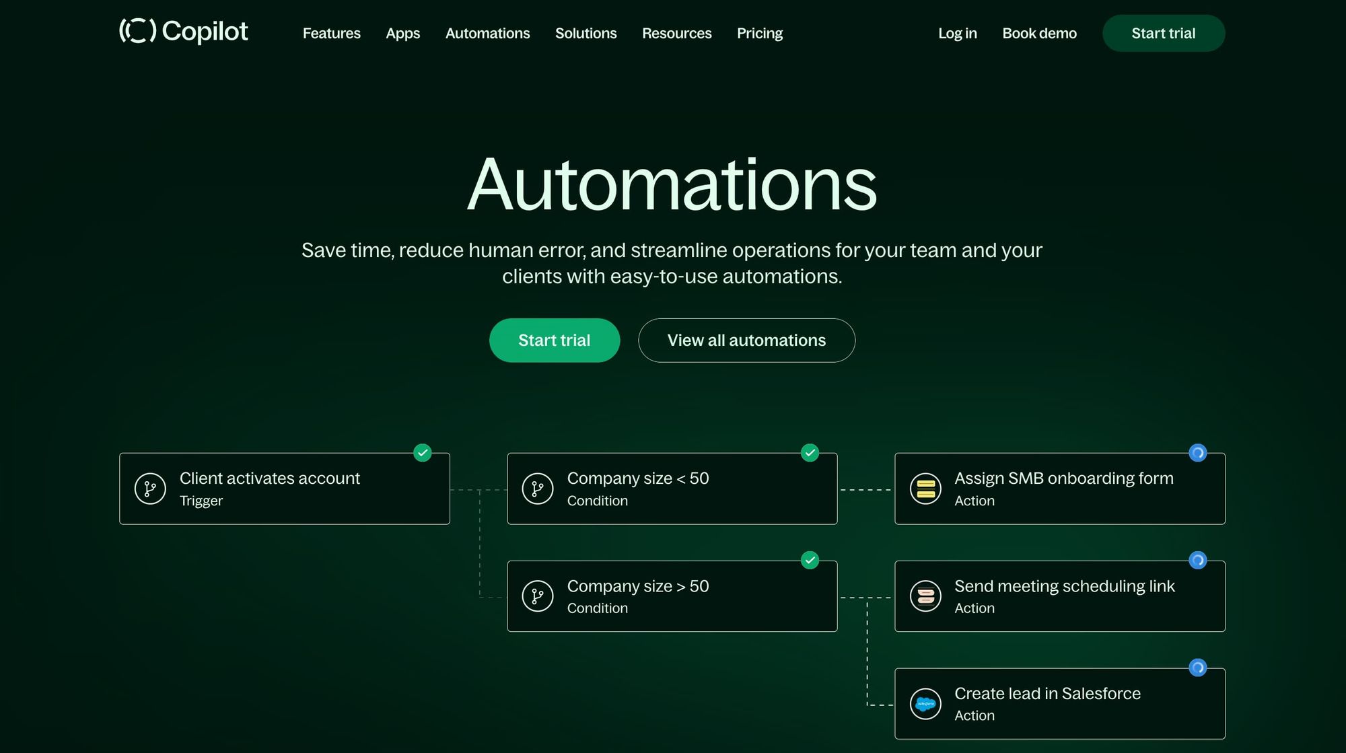Expand the Solutions navigation menu
The width and height of the screenshot is (1346, 753).
pos(586,33)
